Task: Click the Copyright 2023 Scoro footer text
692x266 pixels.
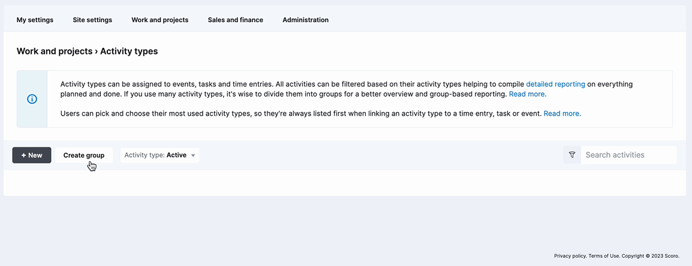Action: click(x=651, y=256)
